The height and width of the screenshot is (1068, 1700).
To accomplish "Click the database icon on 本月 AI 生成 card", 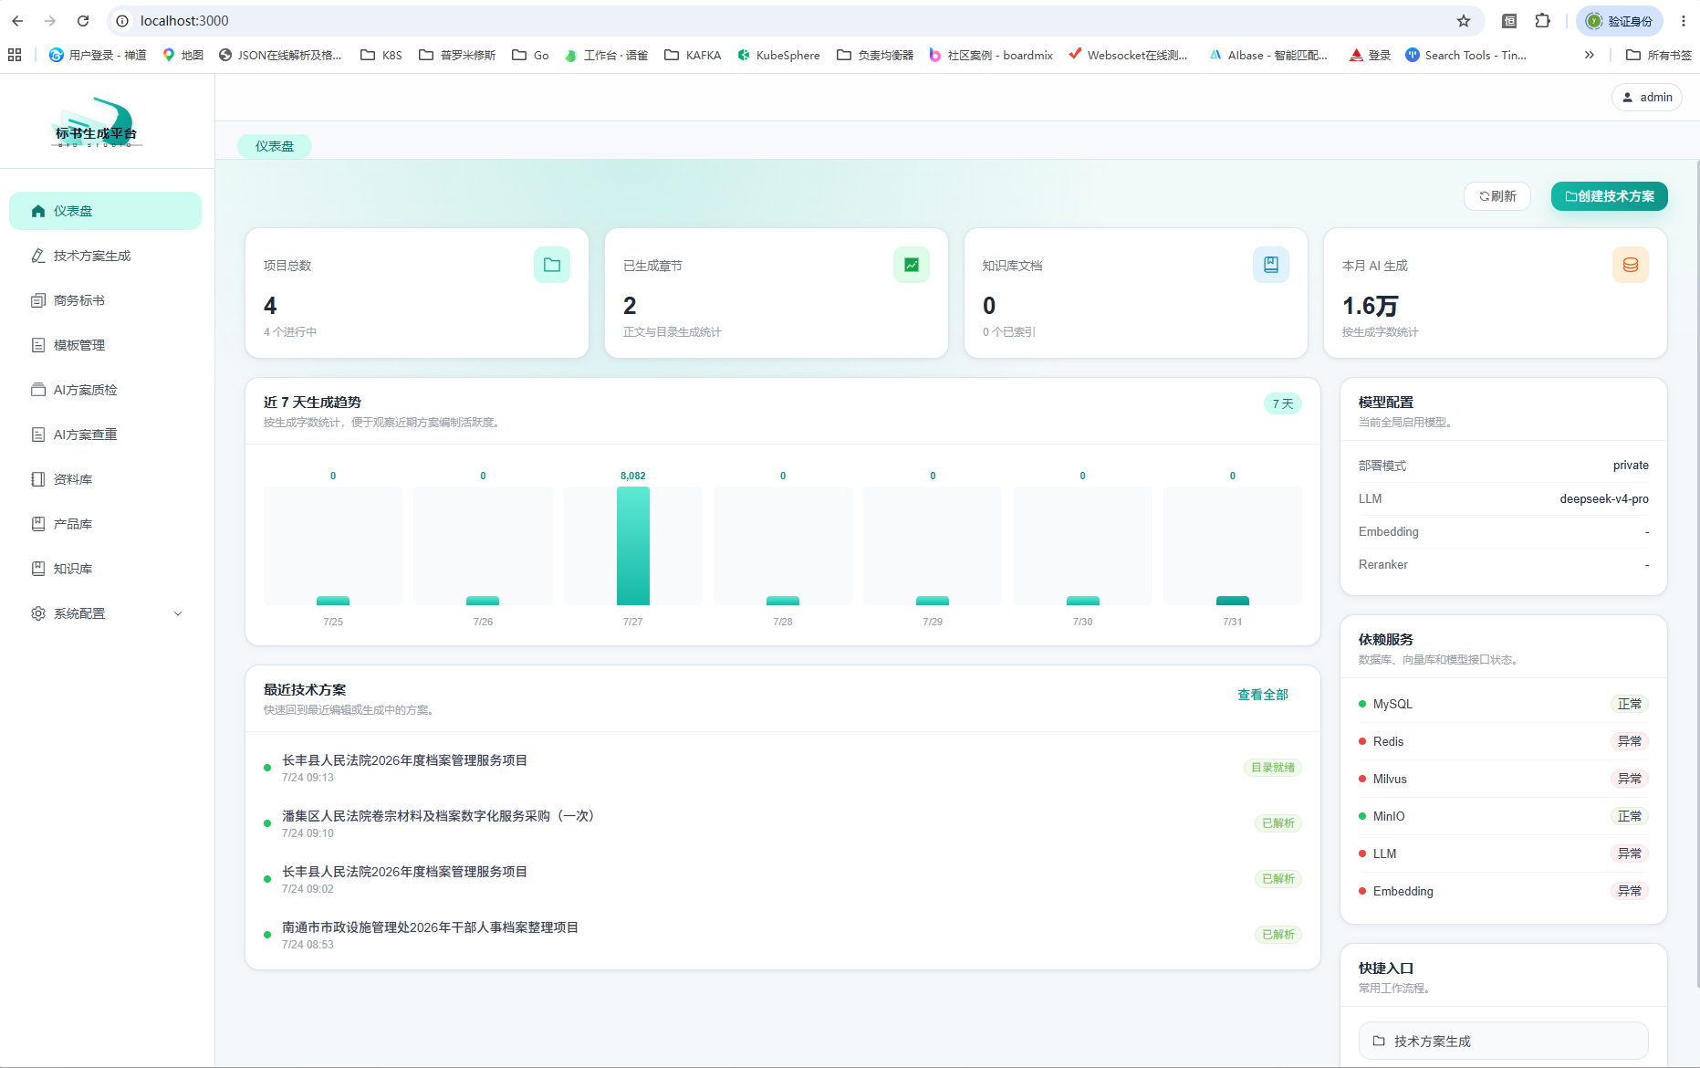I will click(x=1631, y=265).
